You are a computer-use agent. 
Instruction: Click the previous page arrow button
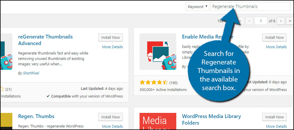pos(249,21)
